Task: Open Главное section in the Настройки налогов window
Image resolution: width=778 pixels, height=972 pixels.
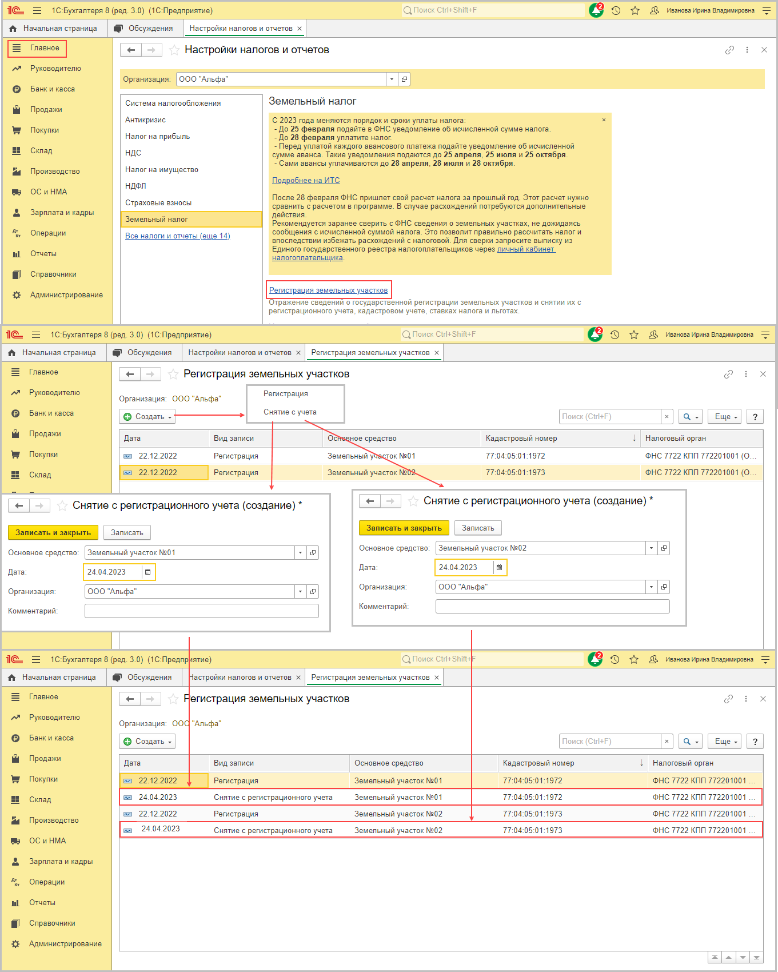Action: tap(37, 49)
